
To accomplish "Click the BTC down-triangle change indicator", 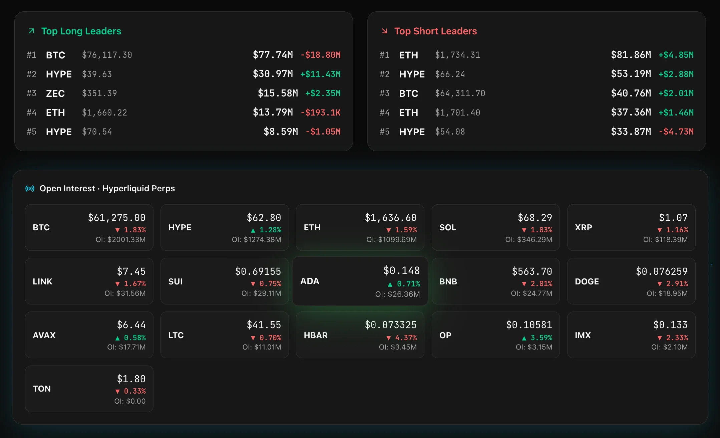I will [117, 230].
